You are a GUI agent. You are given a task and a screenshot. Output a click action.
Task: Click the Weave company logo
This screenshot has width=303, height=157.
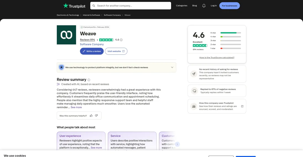[x=66, y=35]
